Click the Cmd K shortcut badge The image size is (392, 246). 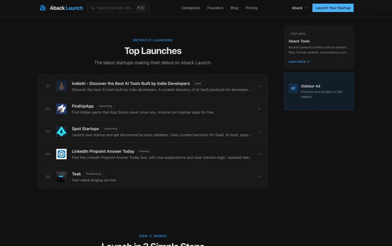[140, 8]
